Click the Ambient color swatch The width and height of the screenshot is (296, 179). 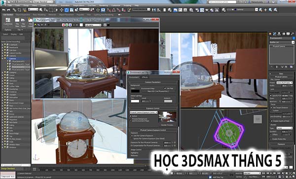click(168, 101)
